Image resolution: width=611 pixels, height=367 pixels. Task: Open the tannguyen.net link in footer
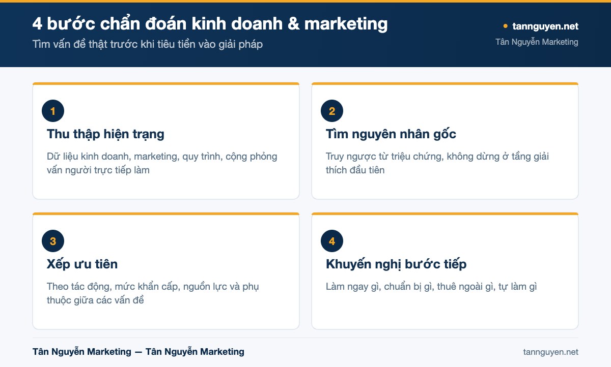pos(550,352)
